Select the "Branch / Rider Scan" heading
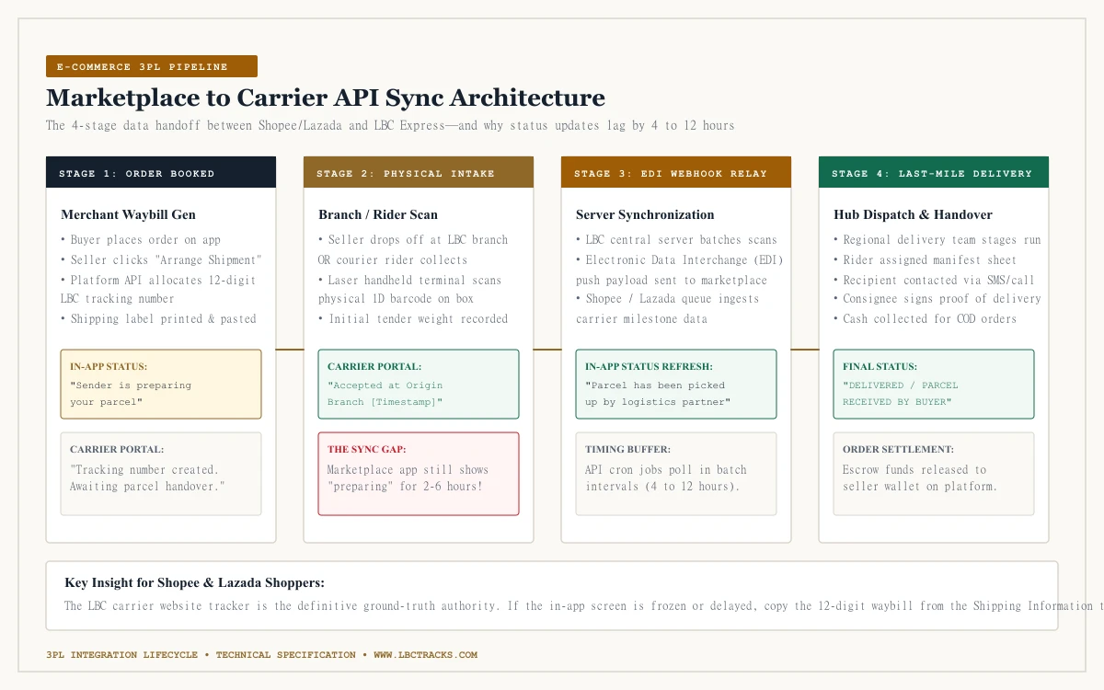 click(378, 214)
